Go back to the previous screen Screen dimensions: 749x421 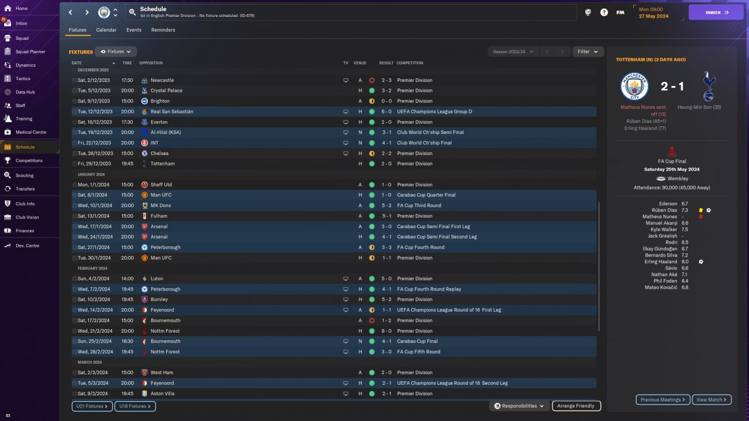pyautogui.click(x=70, y=12)
